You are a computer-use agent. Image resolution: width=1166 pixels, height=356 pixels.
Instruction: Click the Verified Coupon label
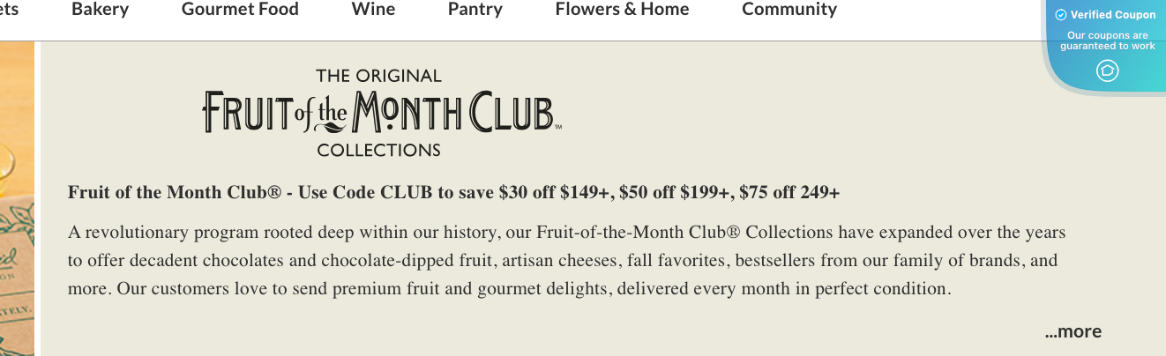(x=1113, y=15)
